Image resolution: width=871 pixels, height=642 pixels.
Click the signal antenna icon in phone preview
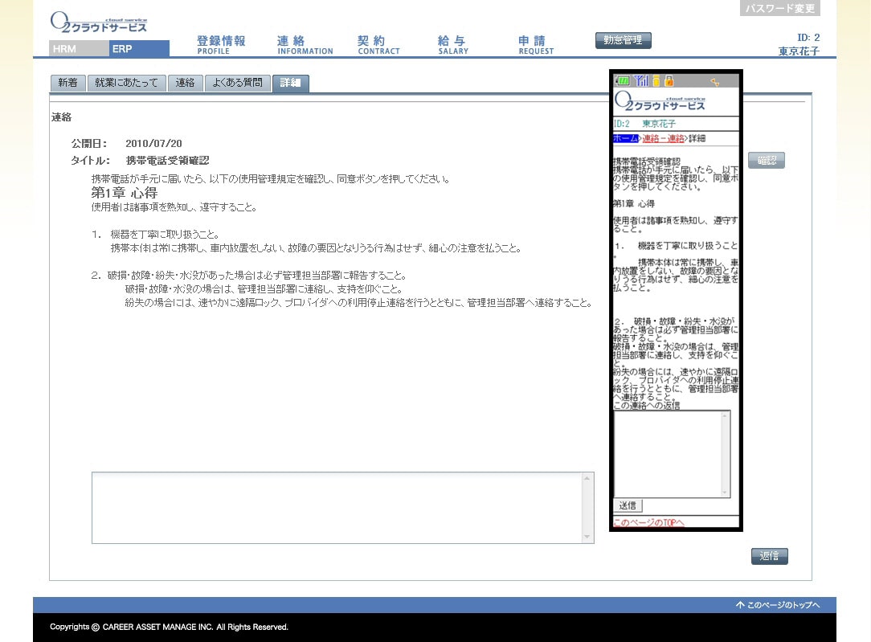coord(641,81)
